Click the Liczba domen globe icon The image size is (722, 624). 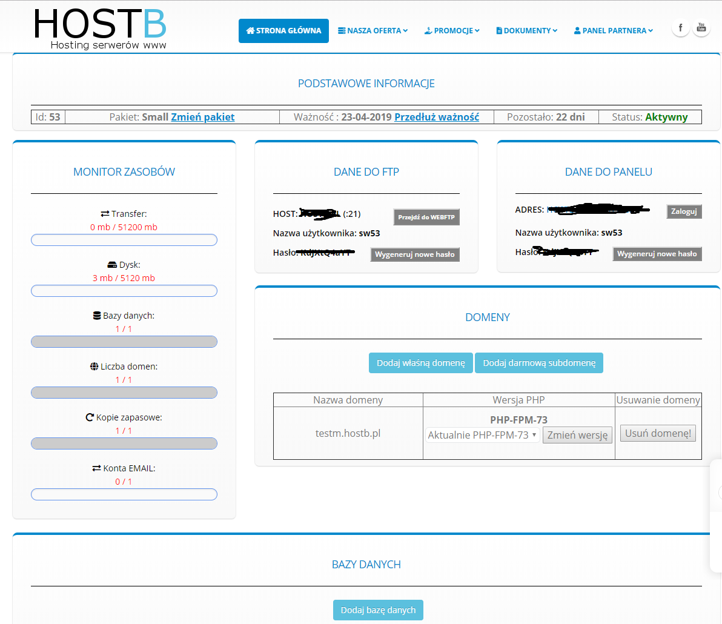(x=94, y=367)
